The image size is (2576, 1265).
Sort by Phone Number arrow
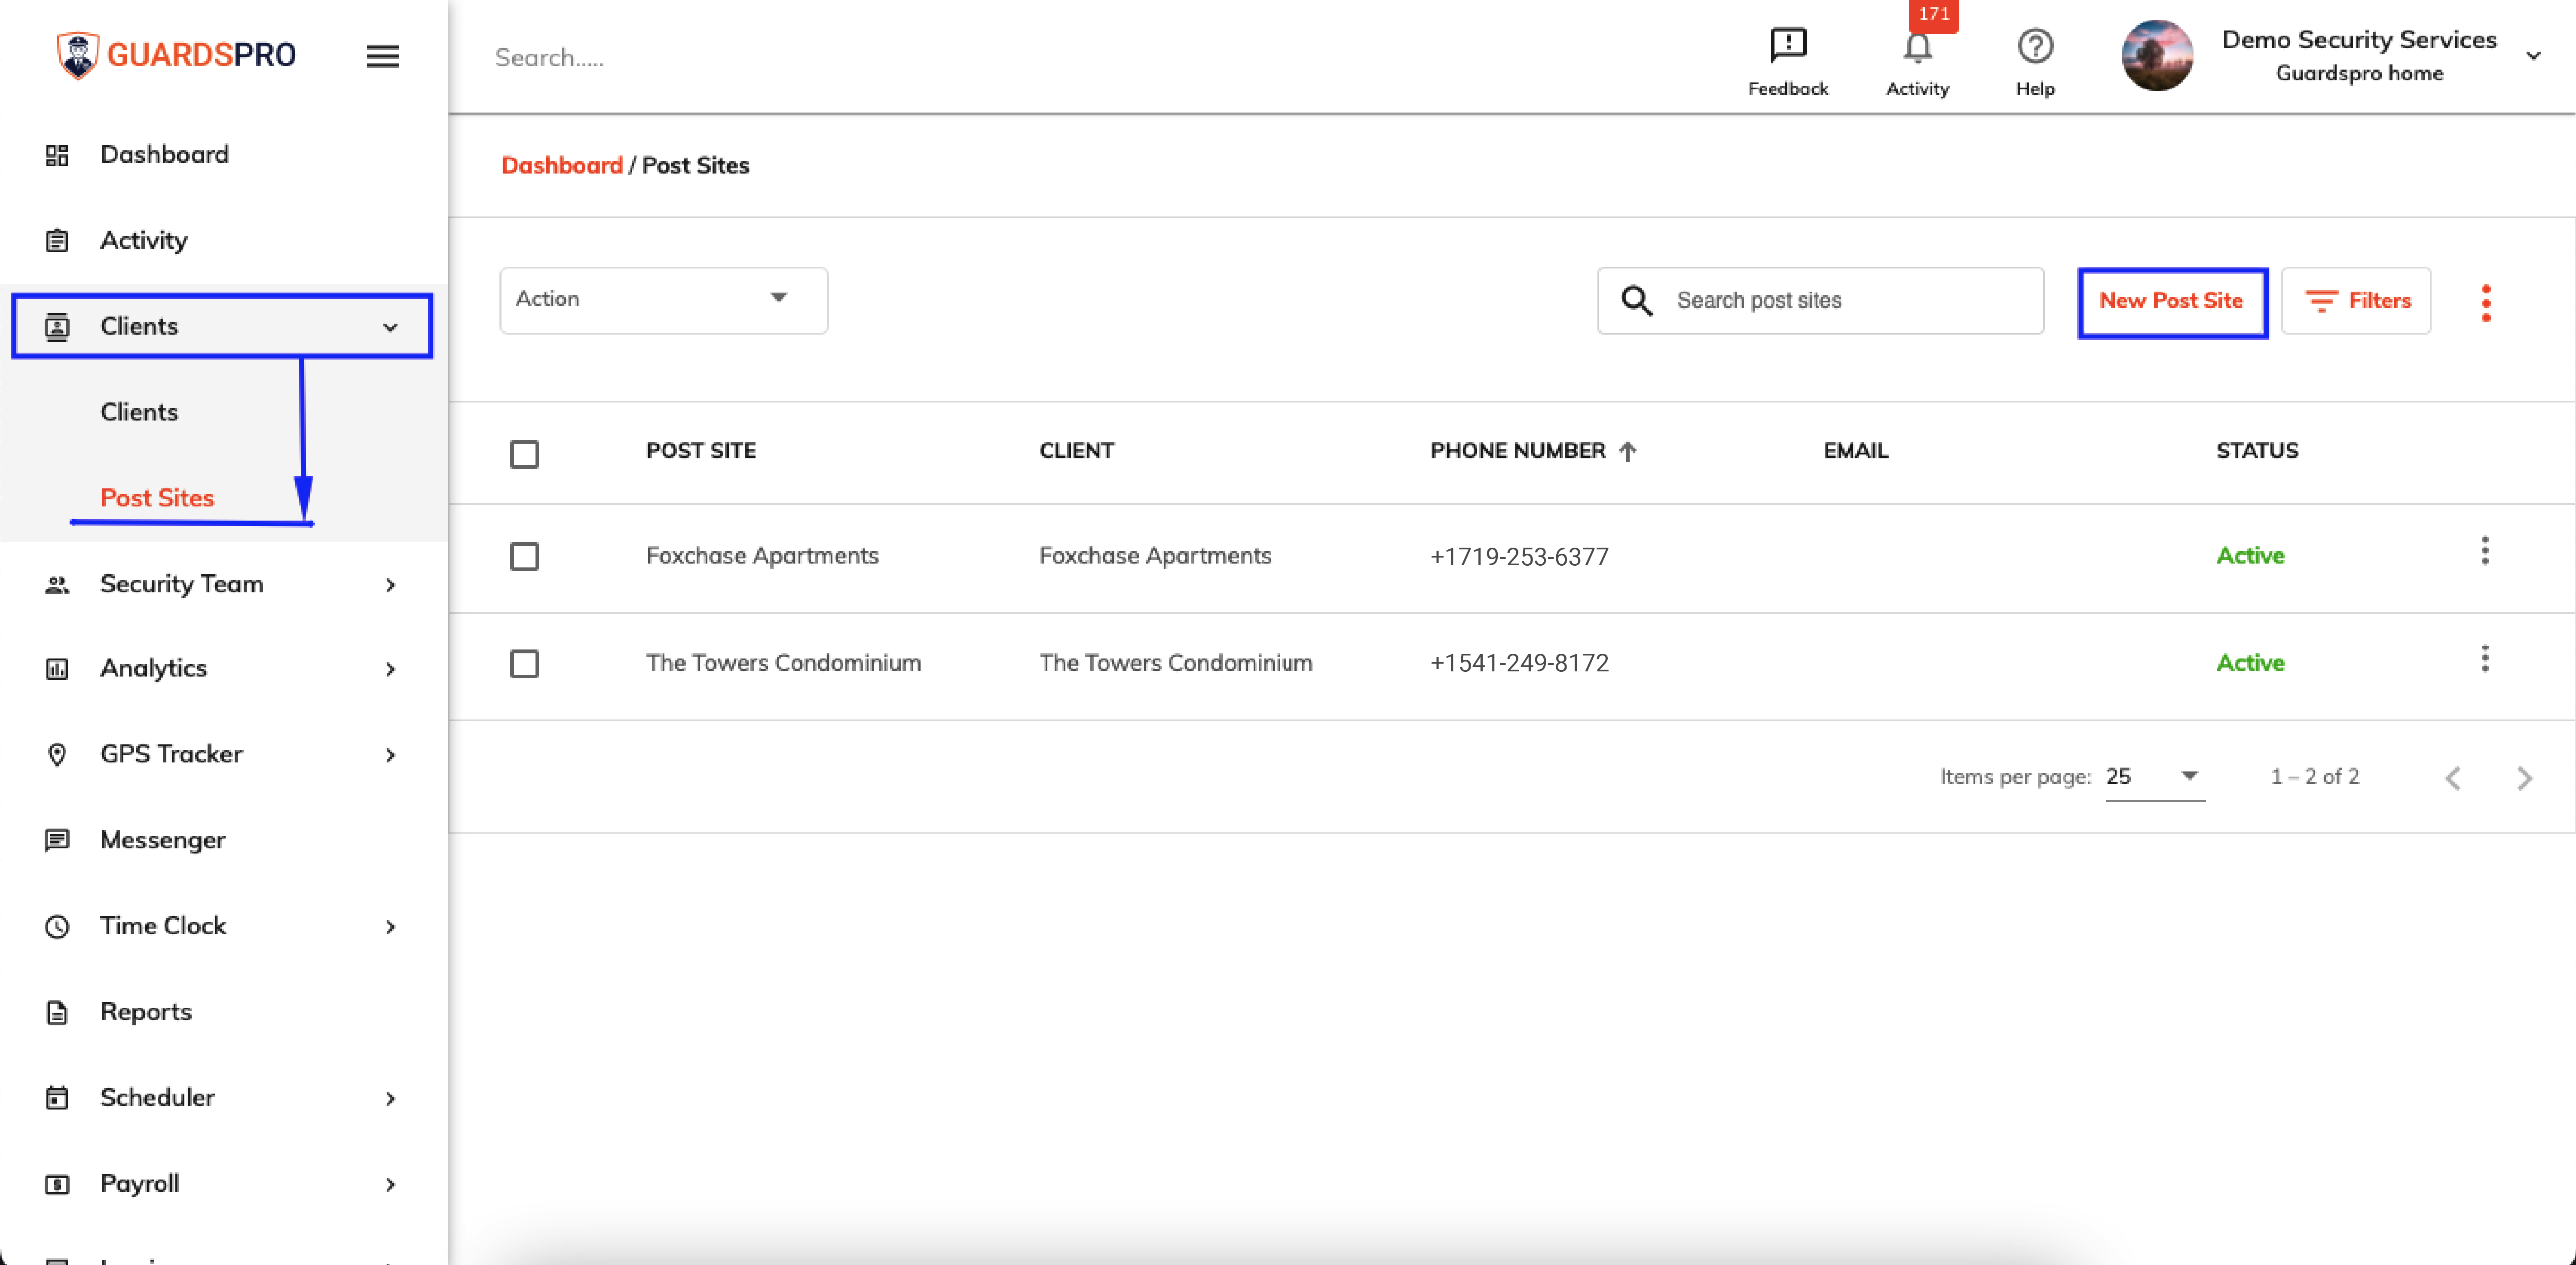point(1627,451)
